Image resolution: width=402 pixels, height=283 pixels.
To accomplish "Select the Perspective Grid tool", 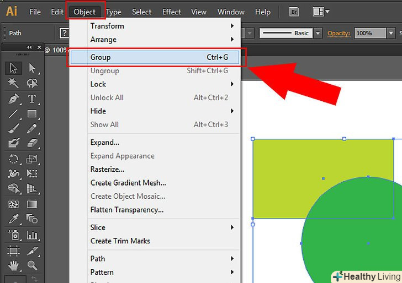I will [x=32, y=189].
